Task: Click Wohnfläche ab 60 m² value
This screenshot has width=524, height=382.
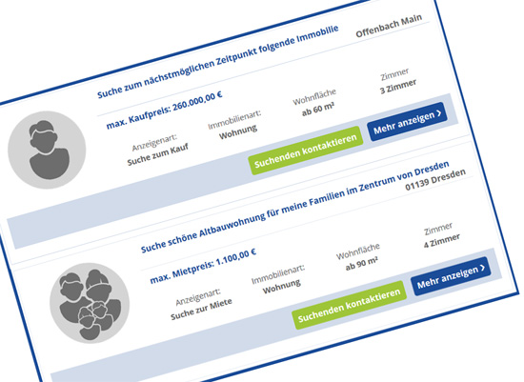Action: click(318, 110)
